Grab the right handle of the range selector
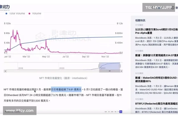This screenshot has width=178, height=118. [120, 66]
